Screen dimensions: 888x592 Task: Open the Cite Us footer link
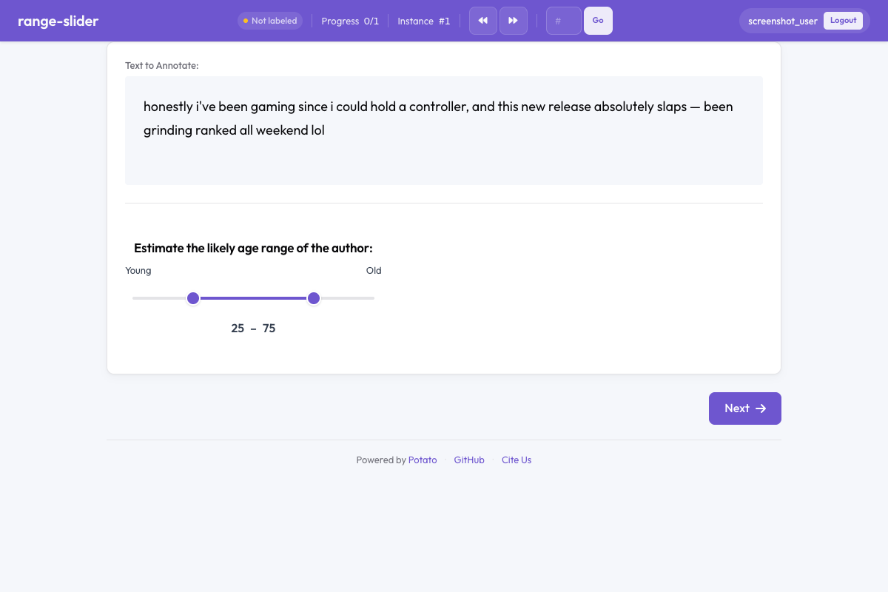(x=517, y=460)
